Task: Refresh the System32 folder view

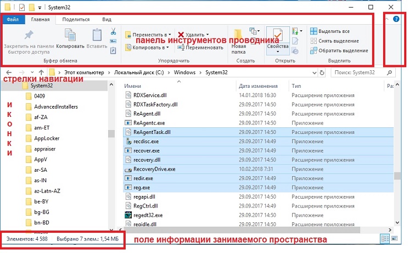Action: coord(322,73)
